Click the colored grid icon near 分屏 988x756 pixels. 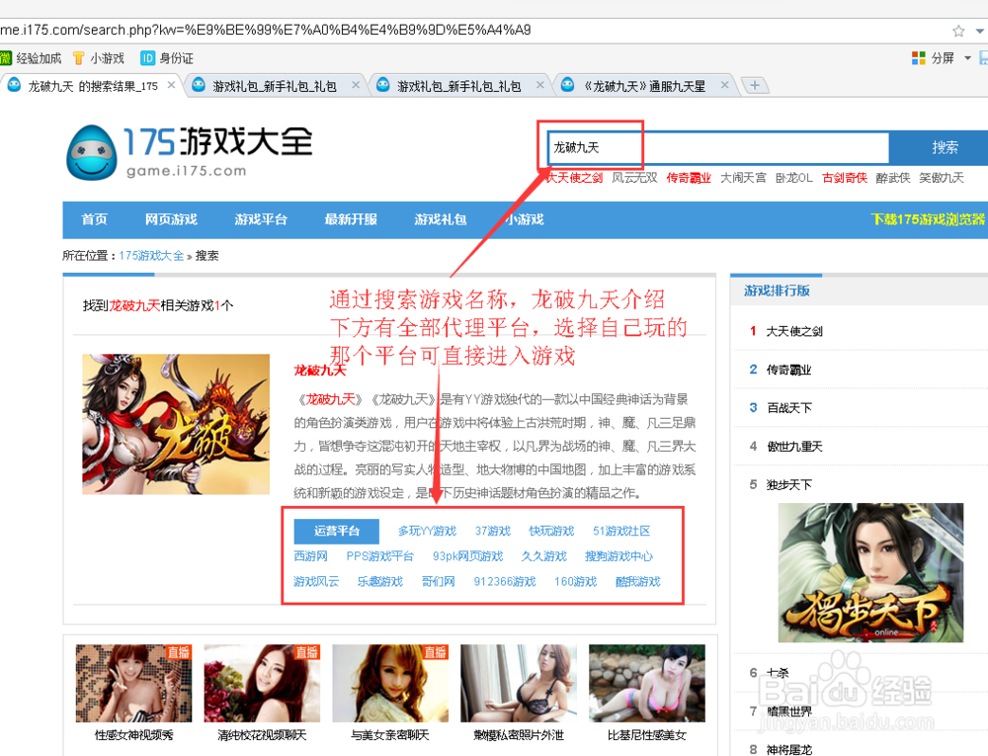[917, 57]
